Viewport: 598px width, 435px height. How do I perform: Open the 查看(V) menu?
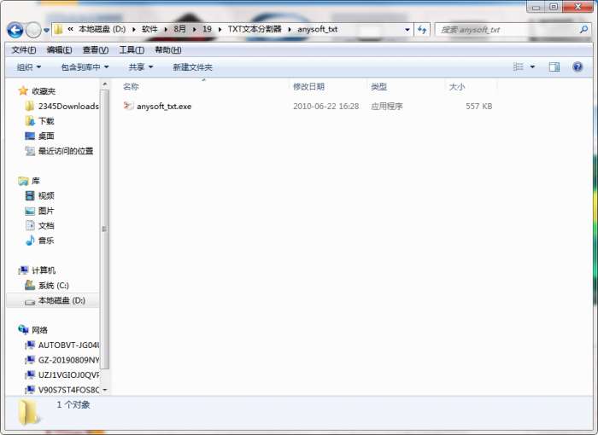[x=96, y=50]
